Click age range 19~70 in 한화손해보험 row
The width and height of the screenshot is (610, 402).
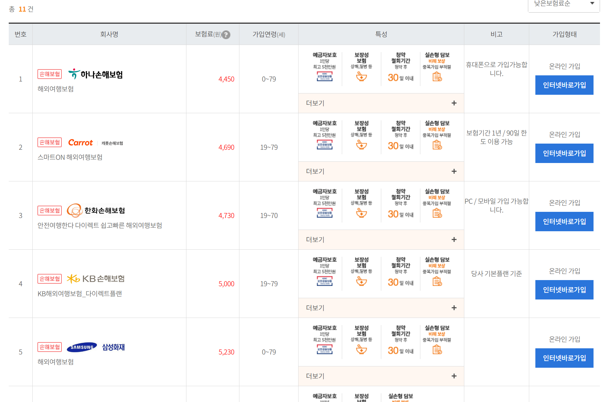tap(269, 216)
